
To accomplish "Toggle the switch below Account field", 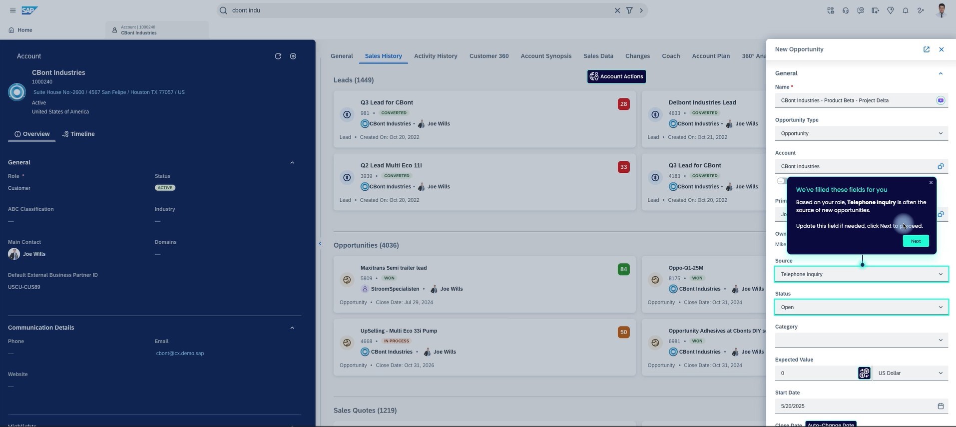I will click(782, 181).
